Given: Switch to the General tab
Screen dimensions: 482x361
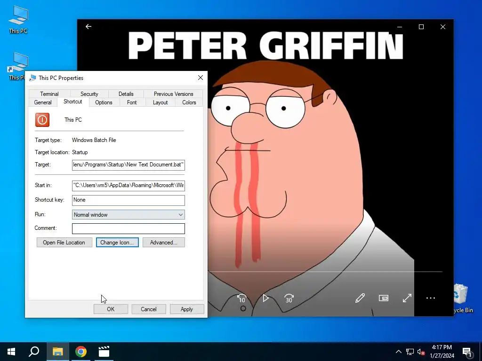Looking at the screenshot, I should (43, 102).
